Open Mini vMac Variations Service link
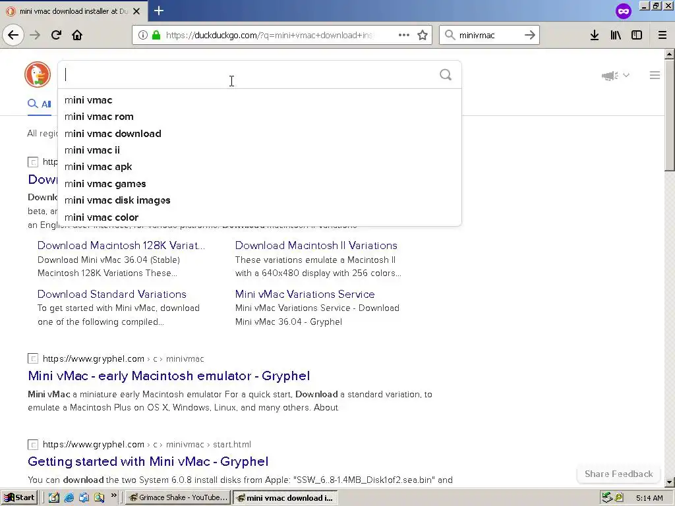This screenshot has height=506, width=675. point(305,295)
